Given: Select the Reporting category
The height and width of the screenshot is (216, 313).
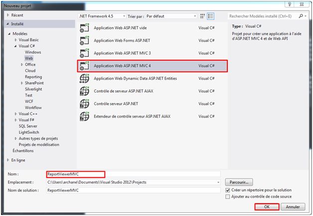Looking at the screenshot, I should (33, 77).
